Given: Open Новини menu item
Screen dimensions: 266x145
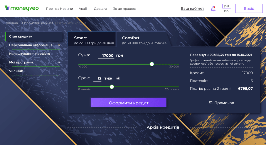Looking at the screenshot, I should click(x=67, y=9).
